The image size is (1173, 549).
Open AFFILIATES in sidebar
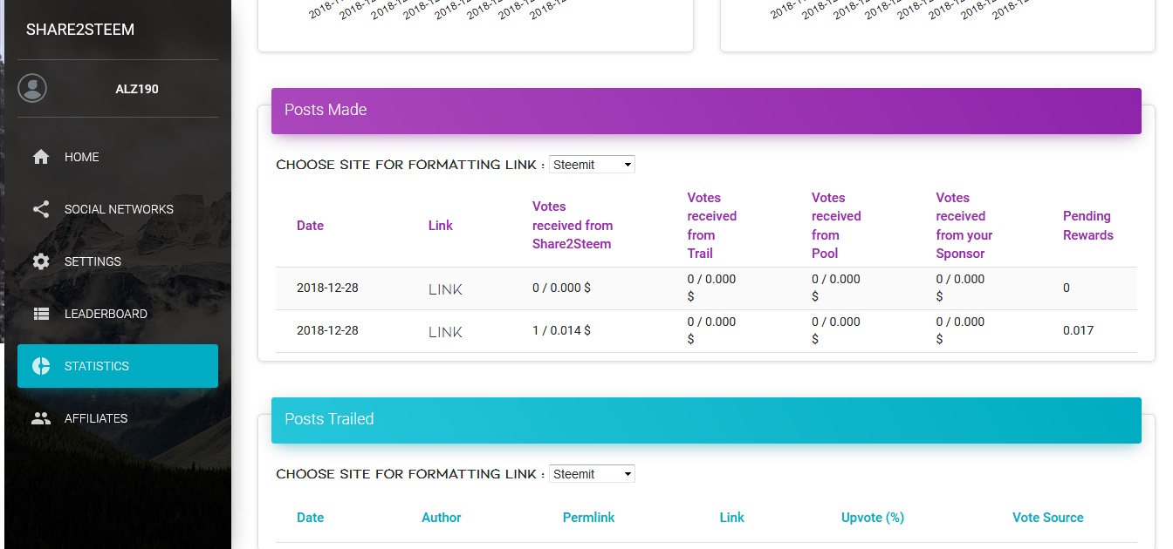coord(118,418)
